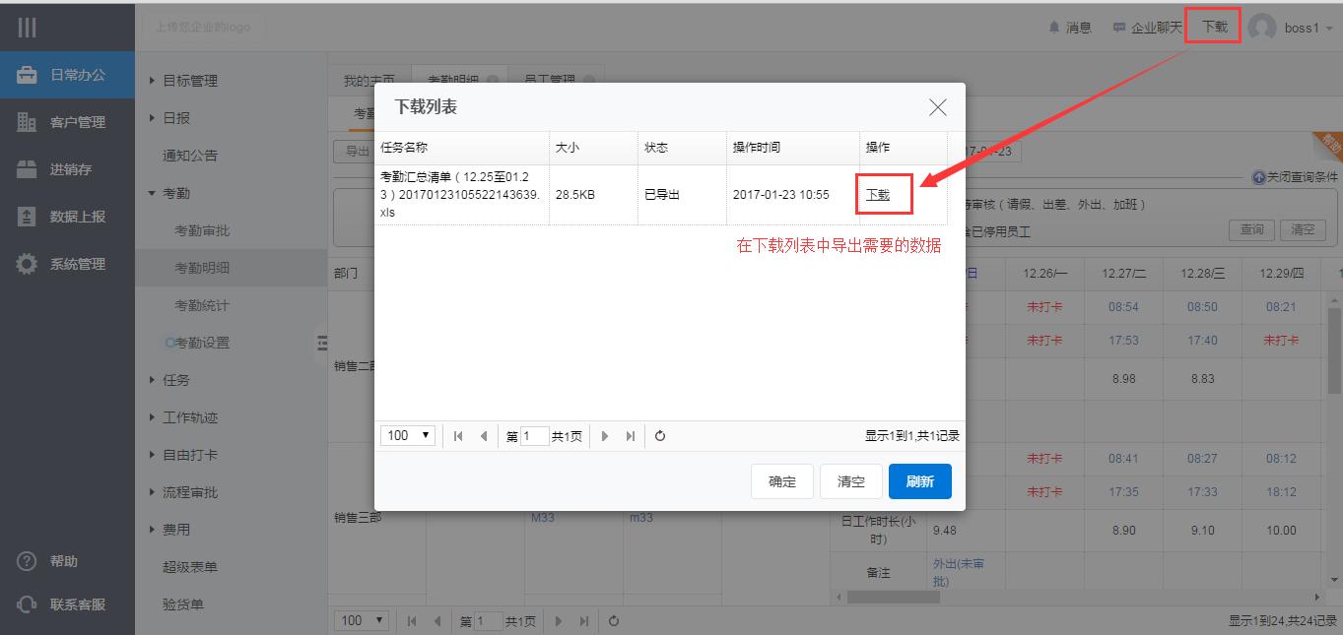
Task: Open the 消息 notification bell
Action: pos(1054,28)
